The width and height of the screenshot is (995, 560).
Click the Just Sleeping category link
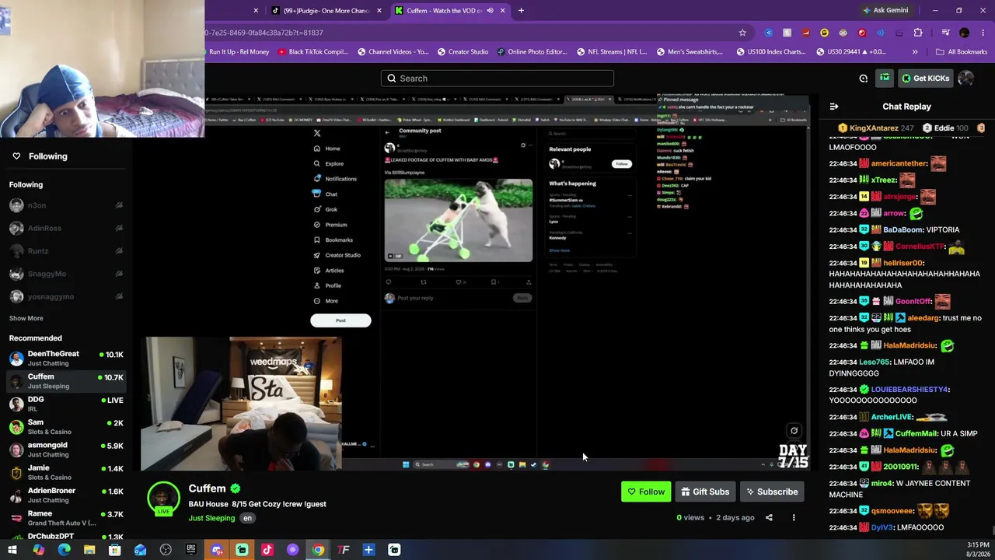click(x=211, y=518)
